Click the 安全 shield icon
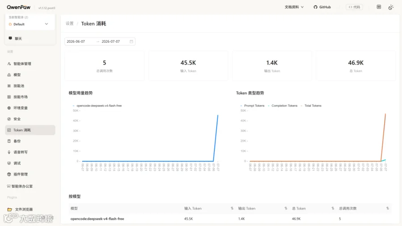Image resolution: width=402 pixels, height=226 pixels. click(x=9, y=119)
